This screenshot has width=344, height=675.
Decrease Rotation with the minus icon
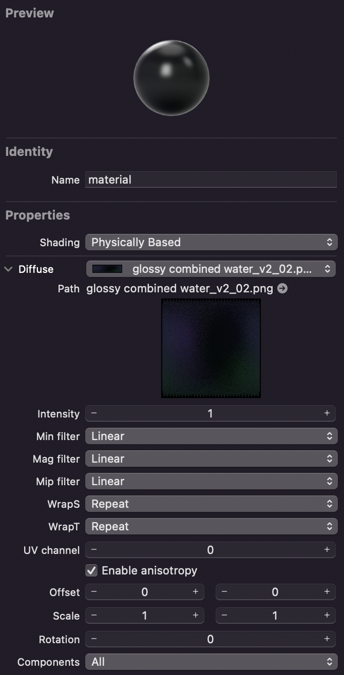(x=94, y=639)
